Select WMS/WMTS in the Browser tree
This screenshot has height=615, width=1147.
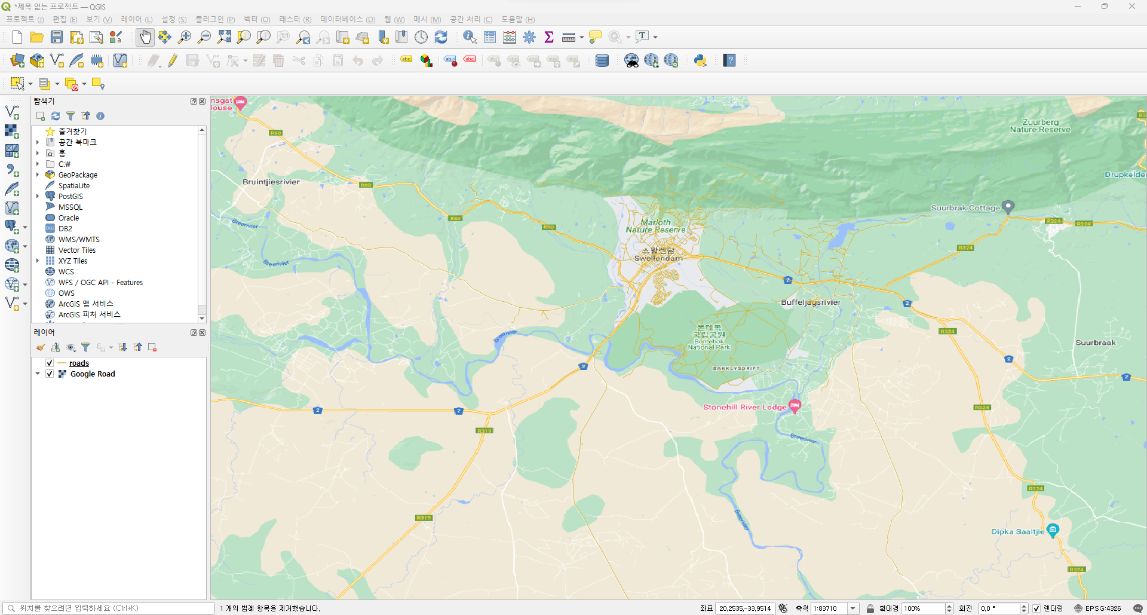(x=79, y=239)
